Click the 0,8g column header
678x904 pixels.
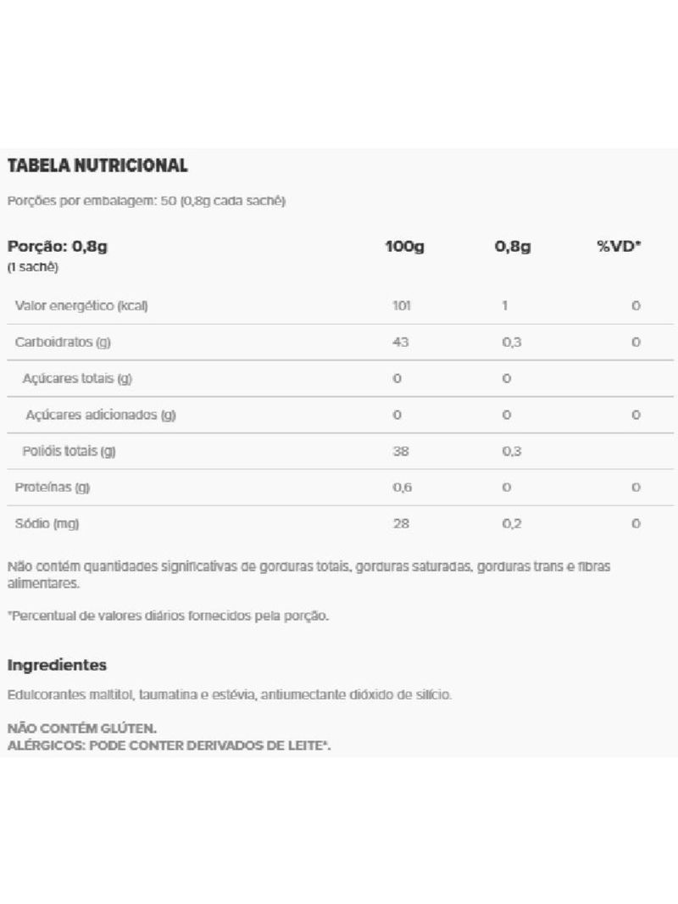click(512, 247)
